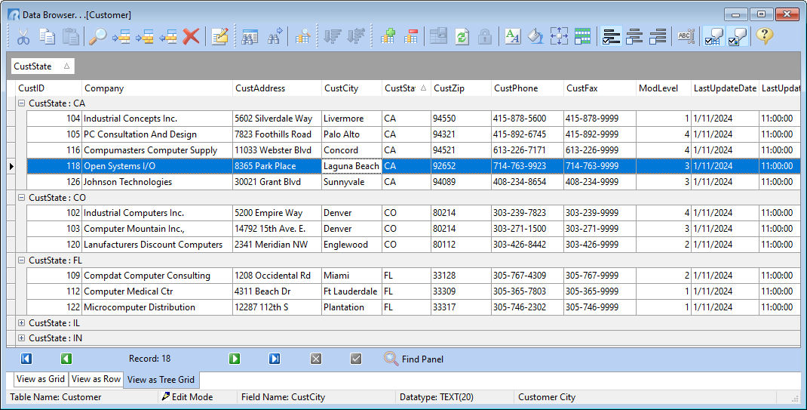Image resolution: width=807 pixels, height=410 pixels.
Task: Click the row indicator arrow for record 118
Action: tap(11, 166)
